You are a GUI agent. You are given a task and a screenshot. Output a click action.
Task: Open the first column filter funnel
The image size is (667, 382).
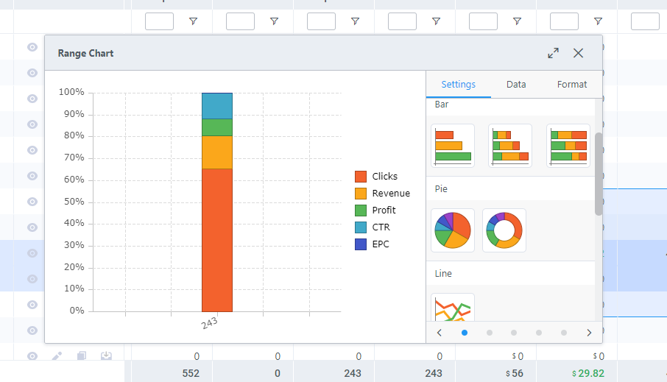193,22
